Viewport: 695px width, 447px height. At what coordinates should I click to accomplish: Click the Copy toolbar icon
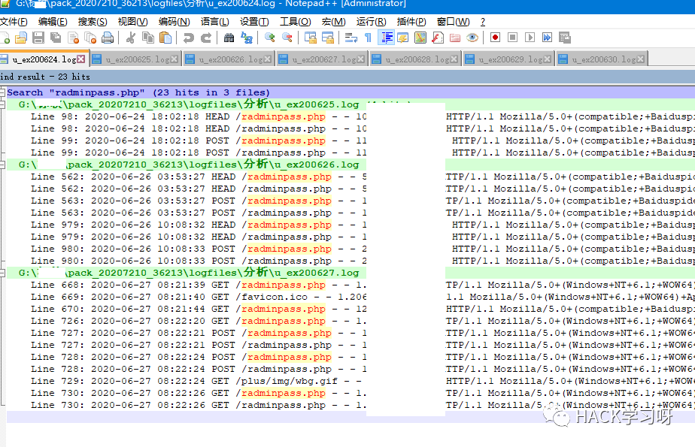point(148,38)
